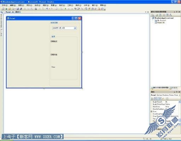Show the Properties view icon in the Properties window

pos(159,99)
